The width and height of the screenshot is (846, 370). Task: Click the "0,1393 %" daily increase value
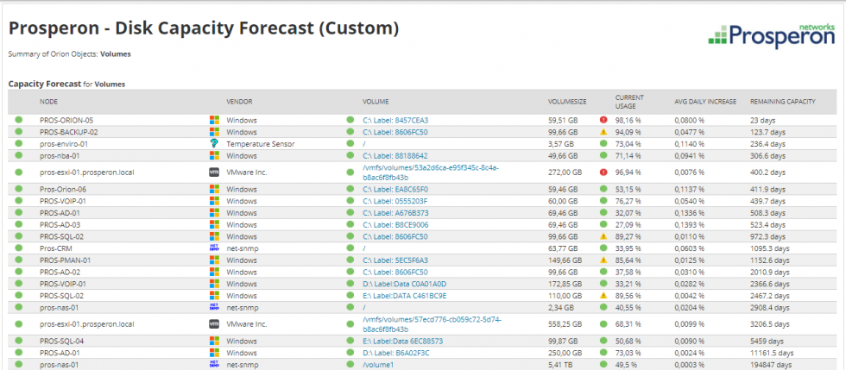[x=689, y=225]
